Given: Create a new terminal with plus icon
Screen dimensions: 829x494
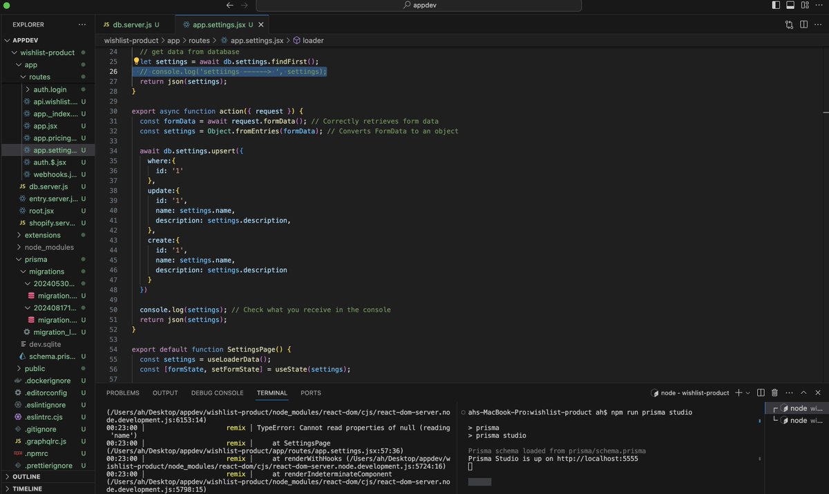Looking at the screenshot, I should point(739,392).
